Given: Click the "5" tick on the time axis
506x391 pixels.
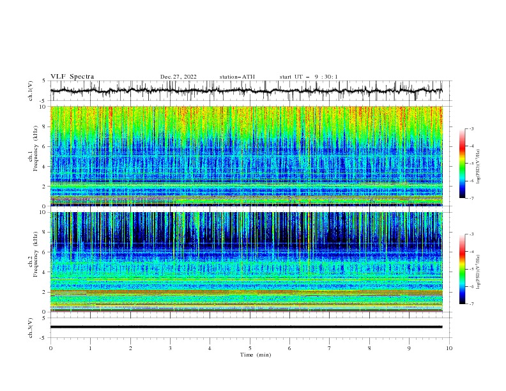Looking at the screenshot, I should [250, 348].
